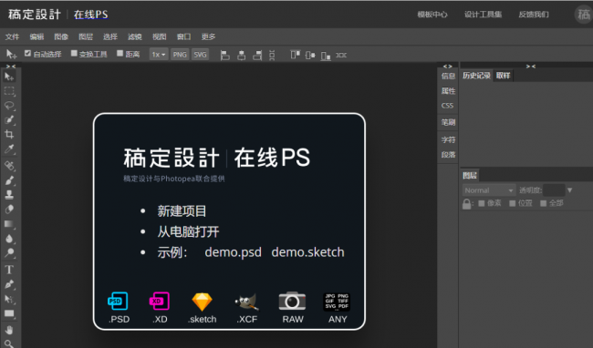Open the 图像 menu
Screen dimensions: 593x348
click(61, 36)
